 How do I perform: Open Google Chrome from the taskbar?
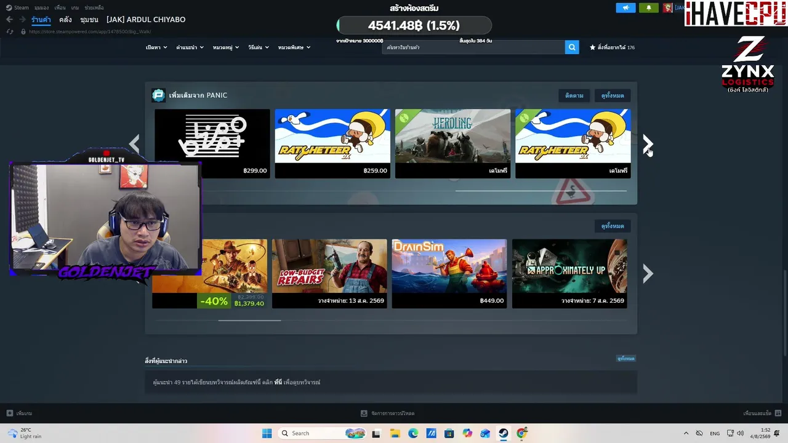pyautogui.click(x=522, y=433)
